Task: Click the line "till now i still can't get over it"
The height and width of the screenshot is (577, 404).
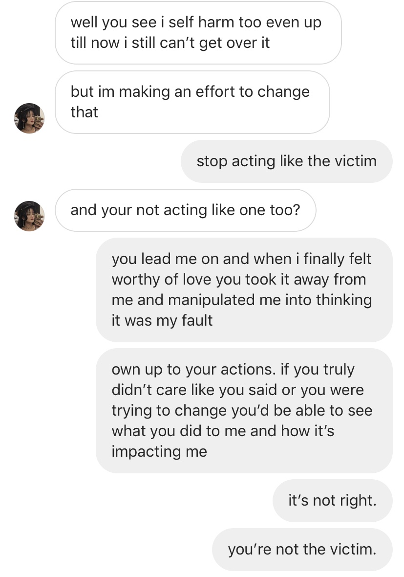Action: coord(170,43)
